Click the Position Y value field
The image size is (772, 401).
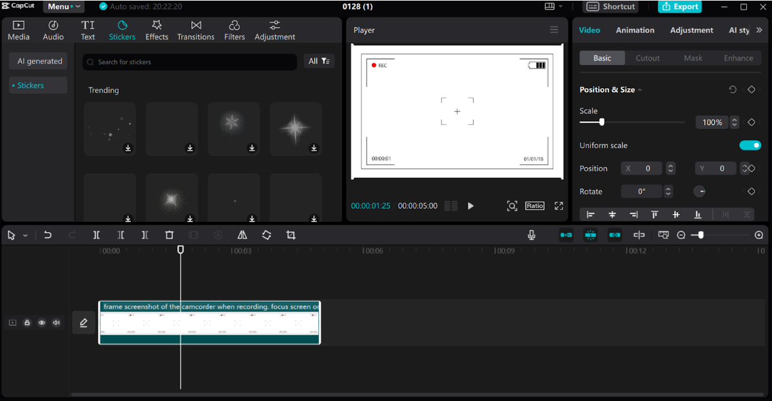pos(715,168)
